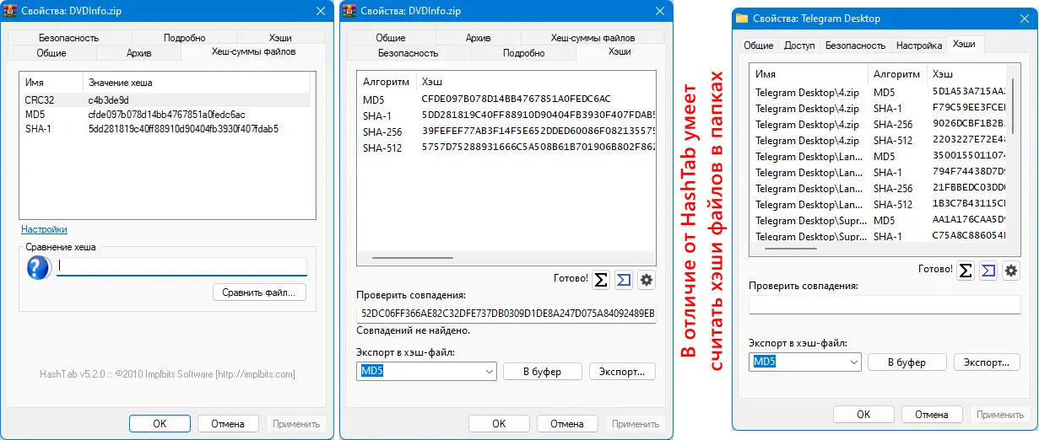Click WinRAR icon in left DVDInfo.zip title bar

click(x=12, y=10)
